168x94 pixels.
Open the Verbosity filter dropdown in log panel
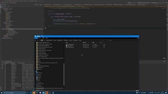pos(6,63)
